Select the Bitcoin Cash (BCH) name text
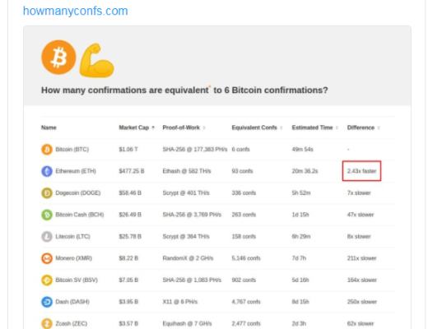The image size is (428, 329). 80,215
